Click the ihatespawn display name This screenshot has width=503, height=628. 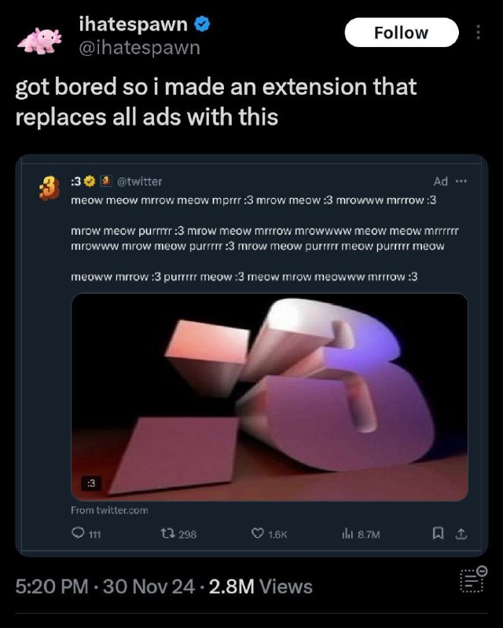tap(134, 24)
